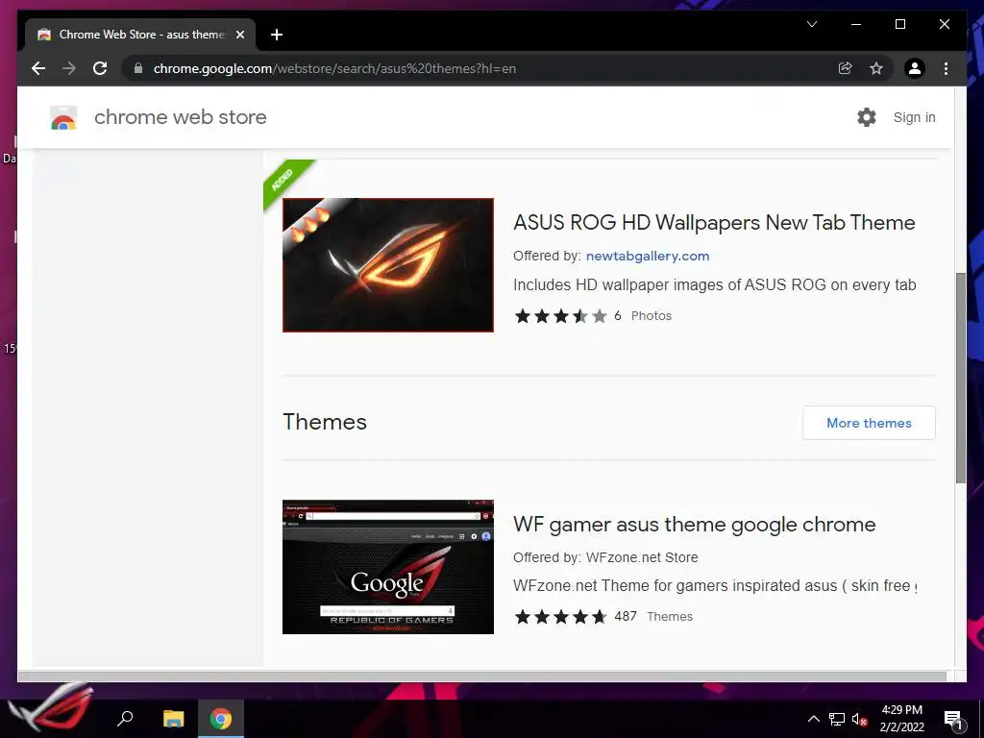The image size is (984, 738).
Task: Click the Themes section heading
Action: click(x=325, y=422)
